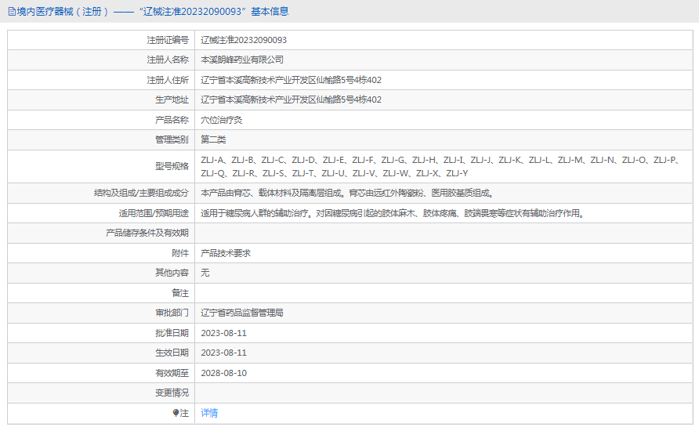Click the 备注 label
This screenshot has height=427, width=699.
pyautogui.click(x=180, y=293)
